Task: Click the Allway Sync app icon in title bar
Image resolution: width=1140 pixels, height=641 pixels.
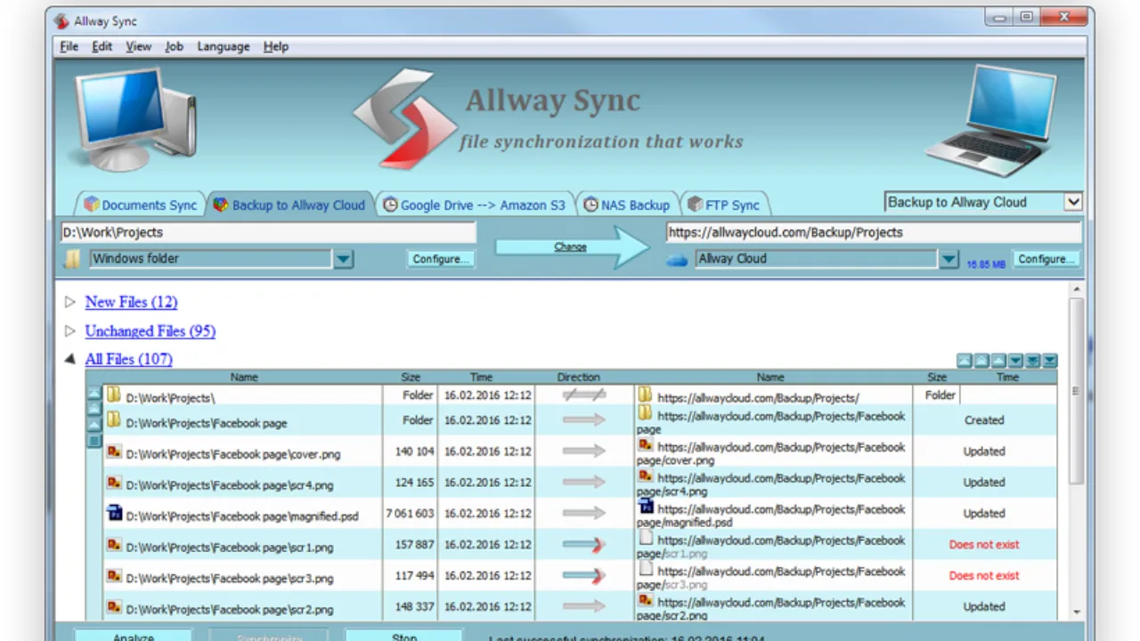Action: [x=61, y=20]
